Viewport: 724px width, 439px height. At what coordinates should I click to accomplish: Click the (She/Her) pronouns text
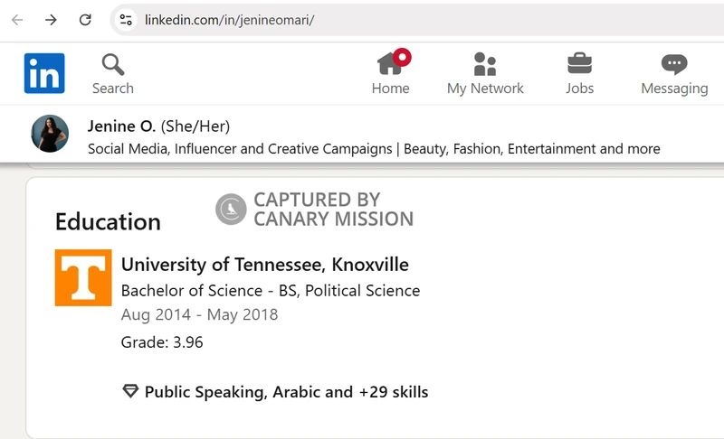195,126
